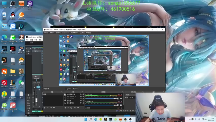Image resolution: width=216 pixels, height=122 pixels.
Task: Remove selected source with the minus icon
Action: [68, 108]
